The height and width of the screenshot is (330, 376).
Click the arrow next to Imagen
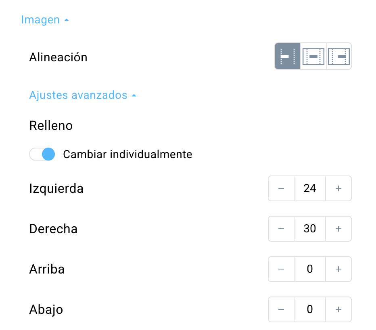point(67,20)
